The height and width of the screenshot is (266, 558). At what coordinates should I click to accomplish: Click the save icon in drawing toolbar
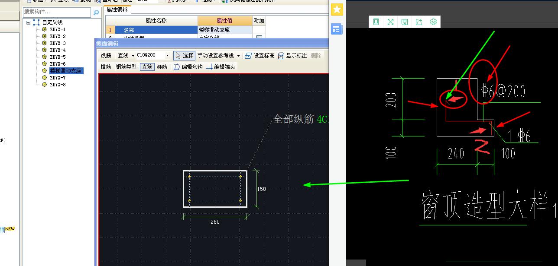click(x=405, y=22)
